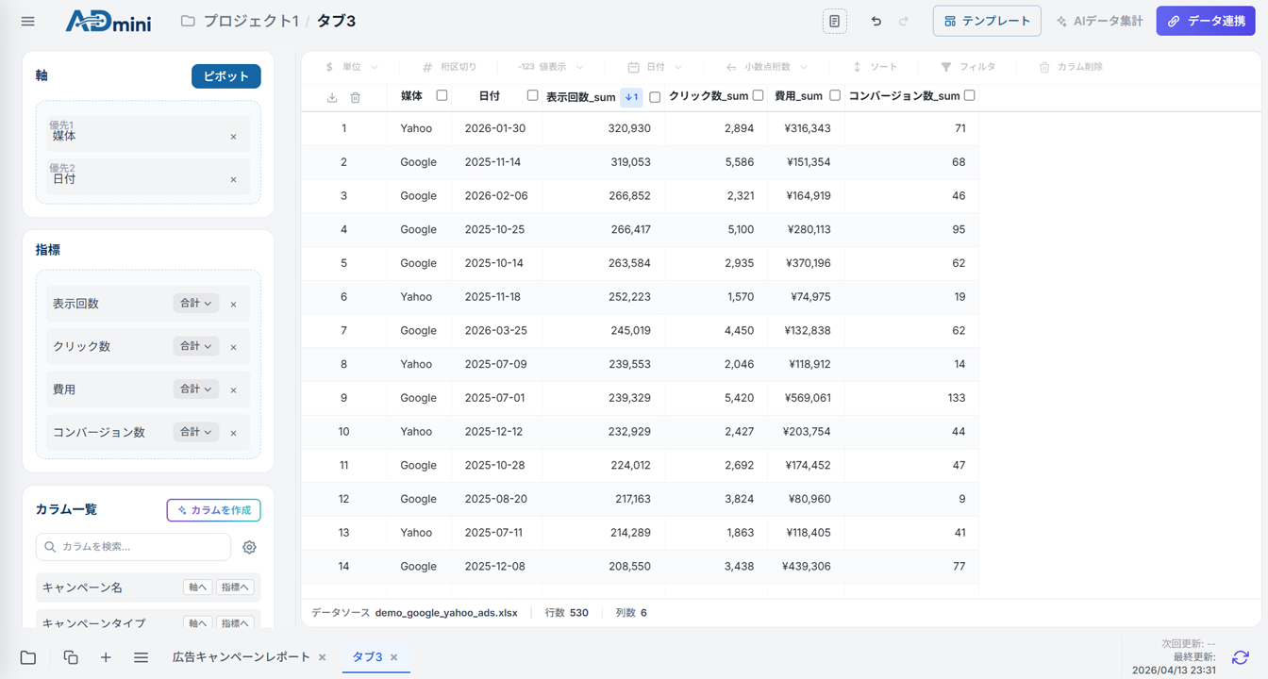Change the コンバージョン数 aggregation from 合計
The width and height of the screenshot is (1268, 679).
196,432
